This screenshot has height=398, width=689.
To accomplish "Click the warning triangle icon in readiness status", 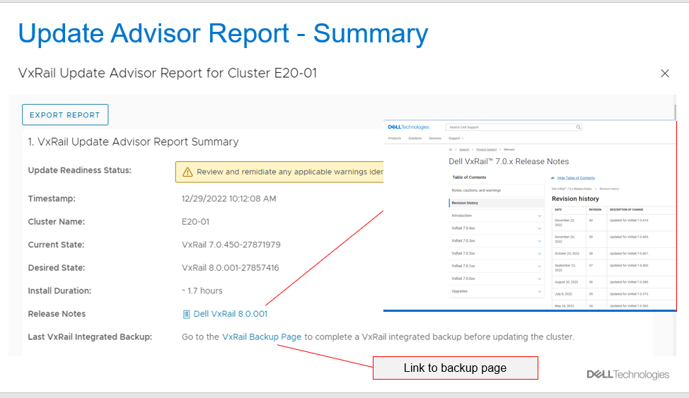I will 187,172.
